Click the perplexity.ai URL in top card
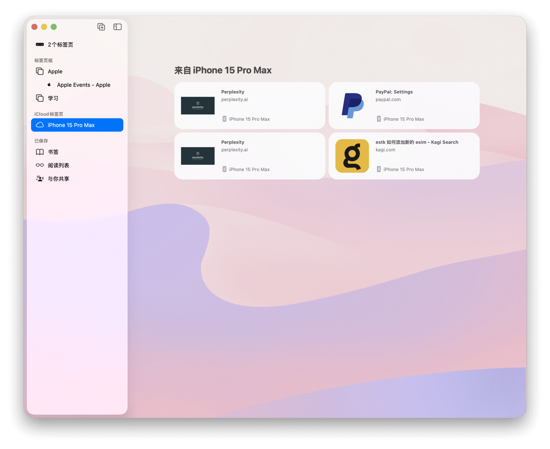Screen dimensions: 550x449 (x=234, y=100)
